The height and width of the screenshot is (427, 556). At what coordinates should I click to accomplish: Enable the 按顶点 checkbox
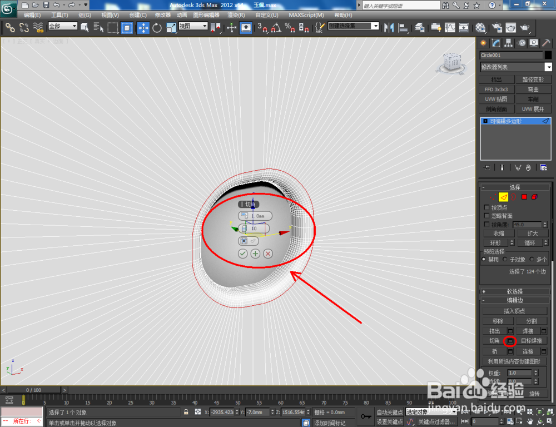point(487,207)
